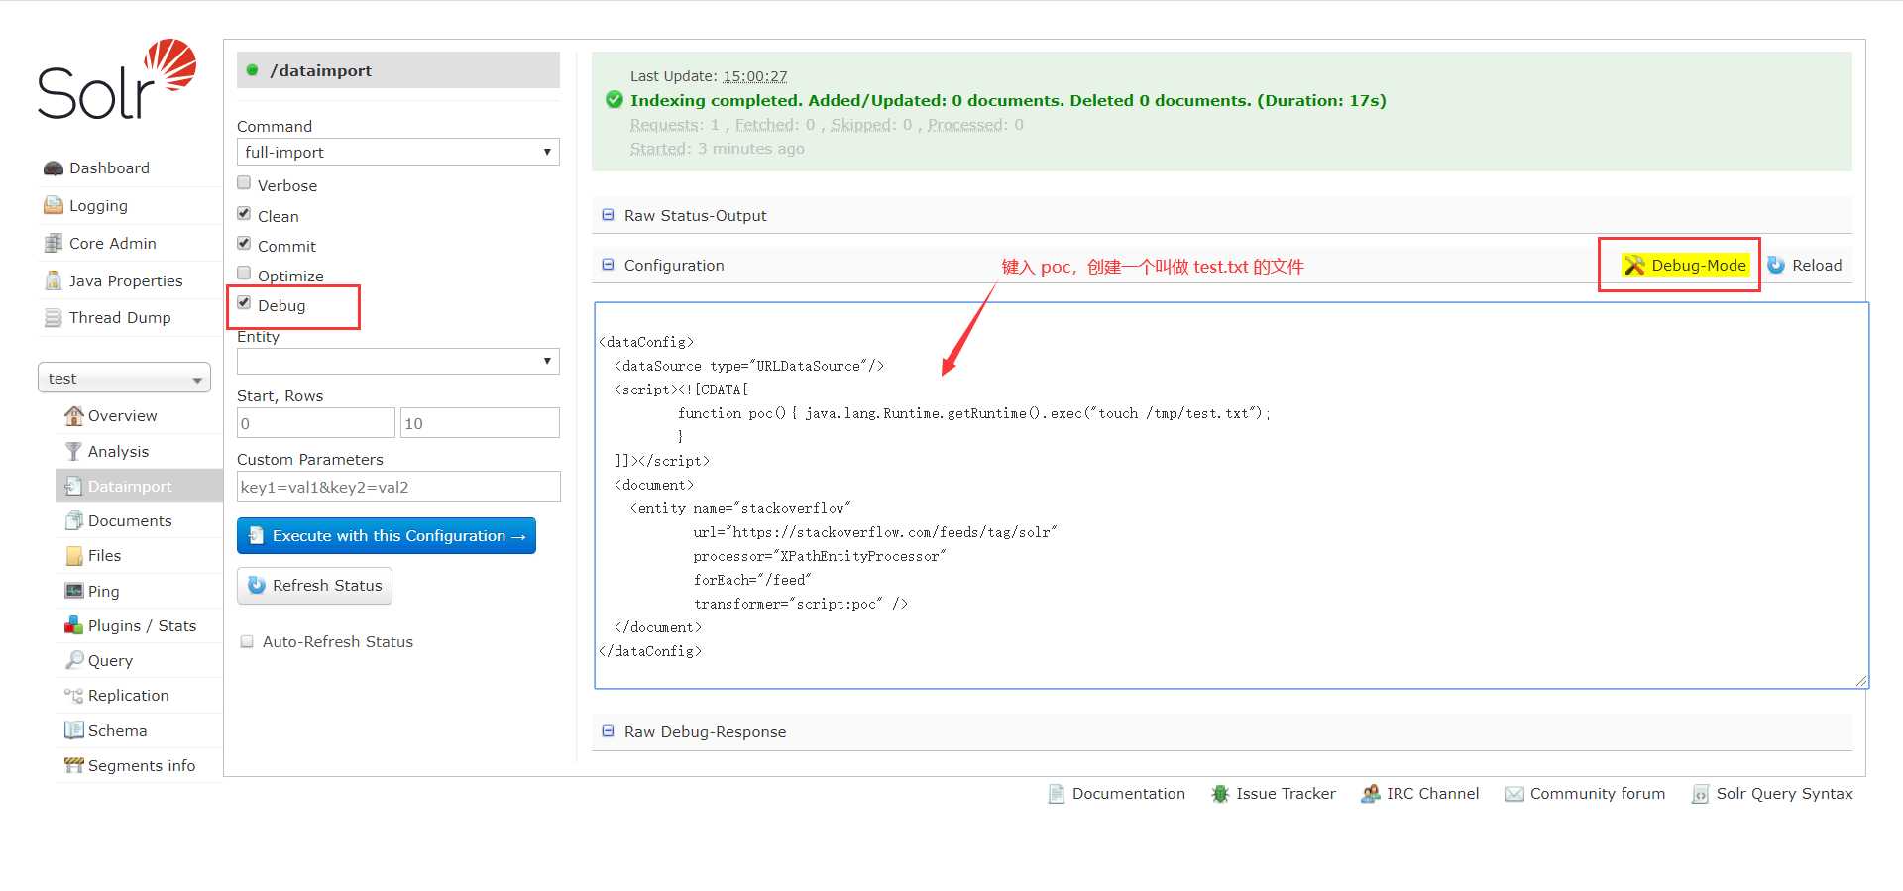Click Execute with this Configuration button
Screen dimensions: 1903x891
(x=387, y=536)
